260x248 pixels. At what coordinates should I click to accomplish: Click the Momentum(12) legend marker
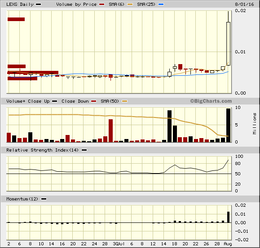coord(44,199)
